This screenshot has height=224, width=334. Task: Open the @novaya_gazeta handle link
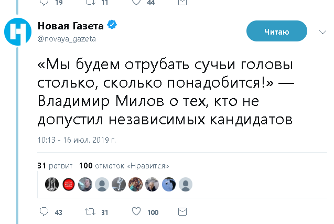[x=67, y=39]
